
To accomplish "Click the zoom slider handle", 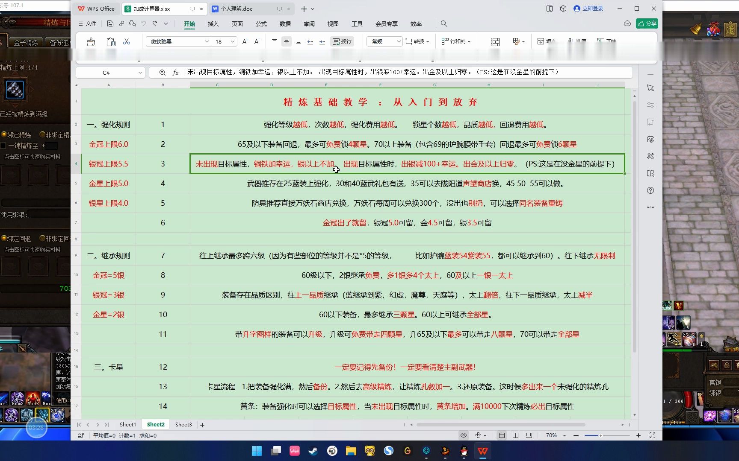I will [600, 435].
